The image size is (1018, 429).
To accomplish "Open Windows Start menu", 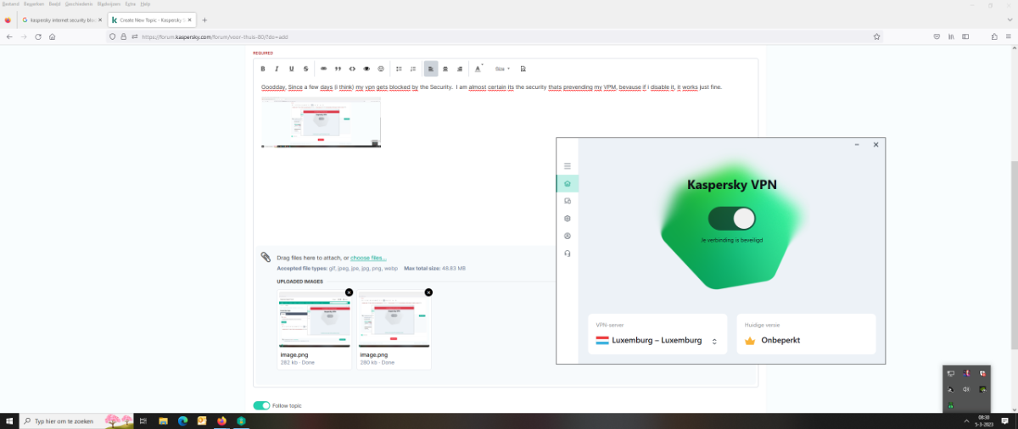I will coord(10,421).
